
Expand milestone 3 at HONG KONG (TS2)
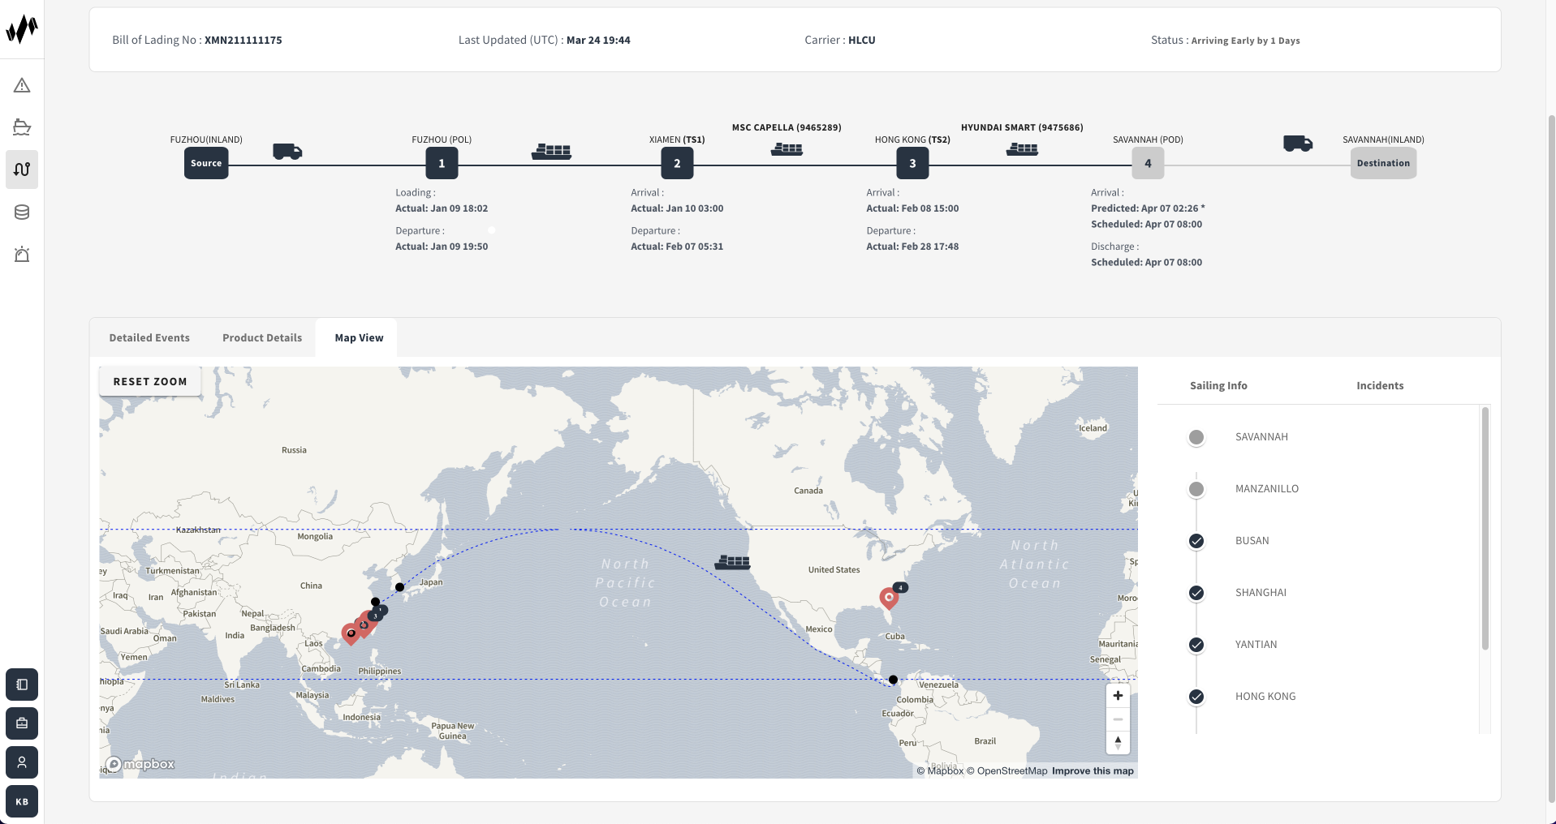(x=912, y=163)
